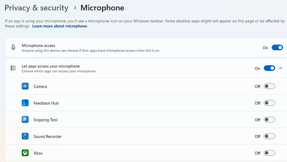The height and width of the screenshot is (162, 287).
Task: Disable Let apps access your microphone toggle
Action: [x=269, y=68]
